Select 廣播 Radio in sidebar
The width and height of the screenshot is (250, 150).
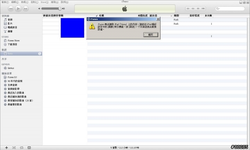(x=10, y=31)
